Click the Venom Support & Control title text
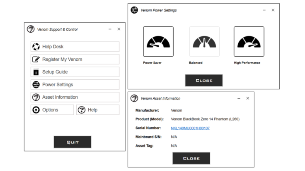The height and width of the screenshot is (171, 305). pos(57,29)
